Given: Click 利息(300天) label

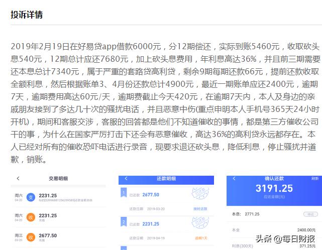Looking at the screenshot, I should 243,246.
